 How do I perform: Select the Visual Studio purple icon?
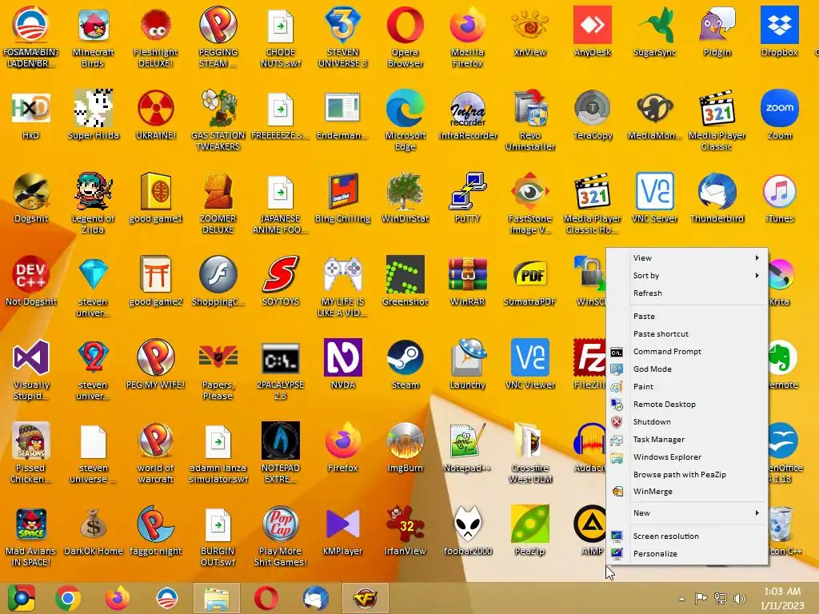click(x=31, y=369)
